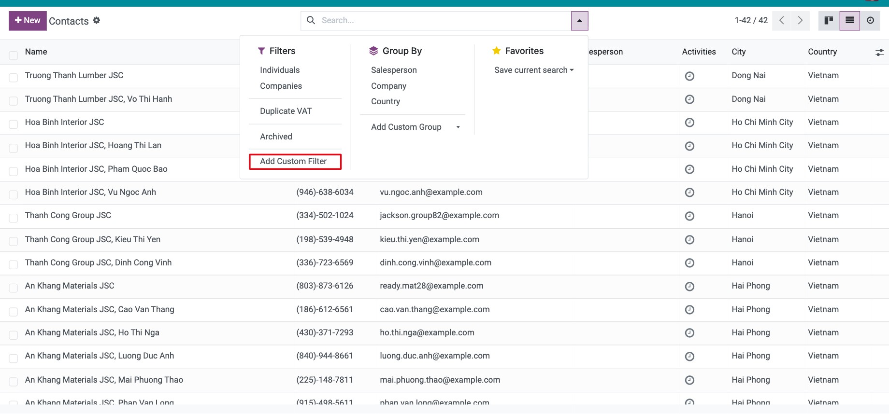Image resolution: width=889 pixels, height=414 pixels.
Task: Switch to List view
Action: [850, 21]
